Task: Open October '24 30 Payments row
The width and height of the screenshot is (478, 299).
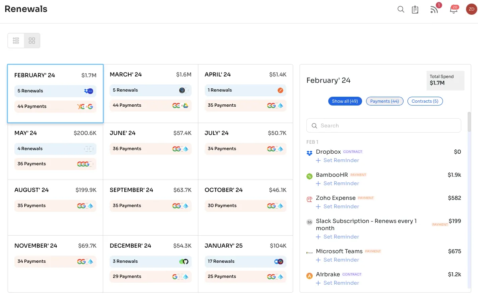Action: pos(245,205)
